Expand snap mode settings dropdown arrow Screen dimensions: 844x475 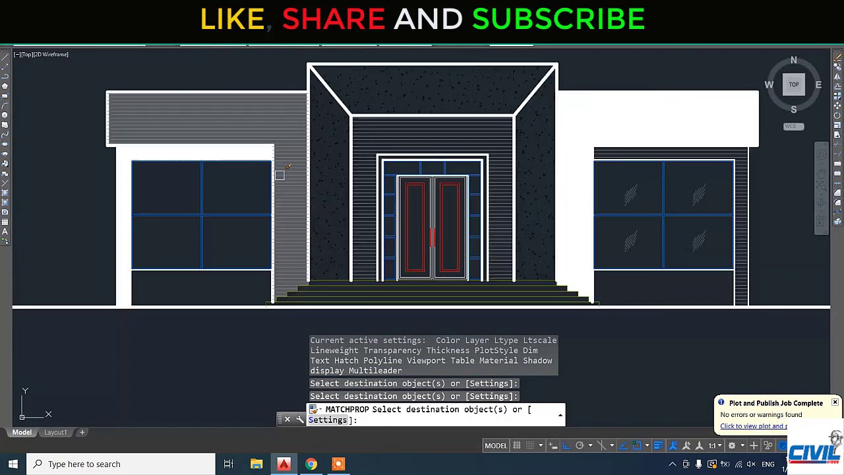pyautogui.click(x=541, y=445)
